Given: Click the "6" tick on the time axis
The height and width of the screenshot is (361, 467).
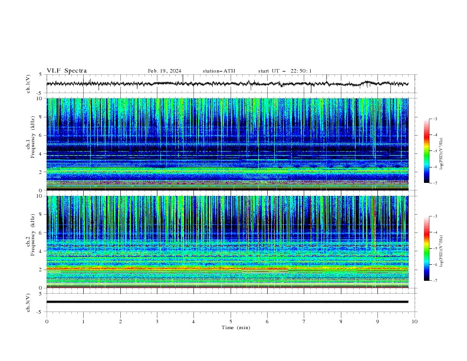Looking at the screenshot, I should [267, 321].
